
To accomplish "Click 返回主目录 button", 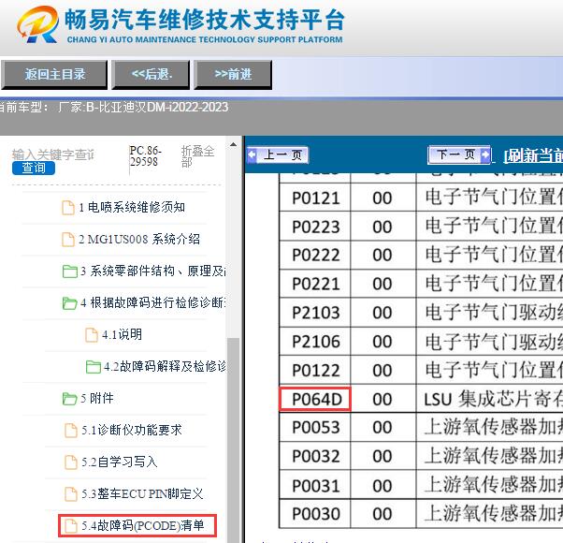I will [54, 74].
